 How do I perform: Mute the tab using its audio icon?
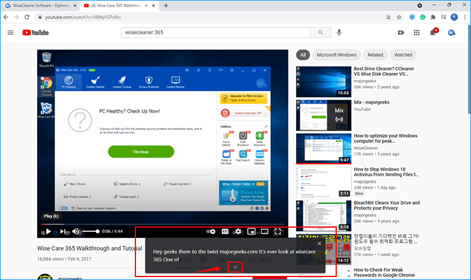[147, 6]
